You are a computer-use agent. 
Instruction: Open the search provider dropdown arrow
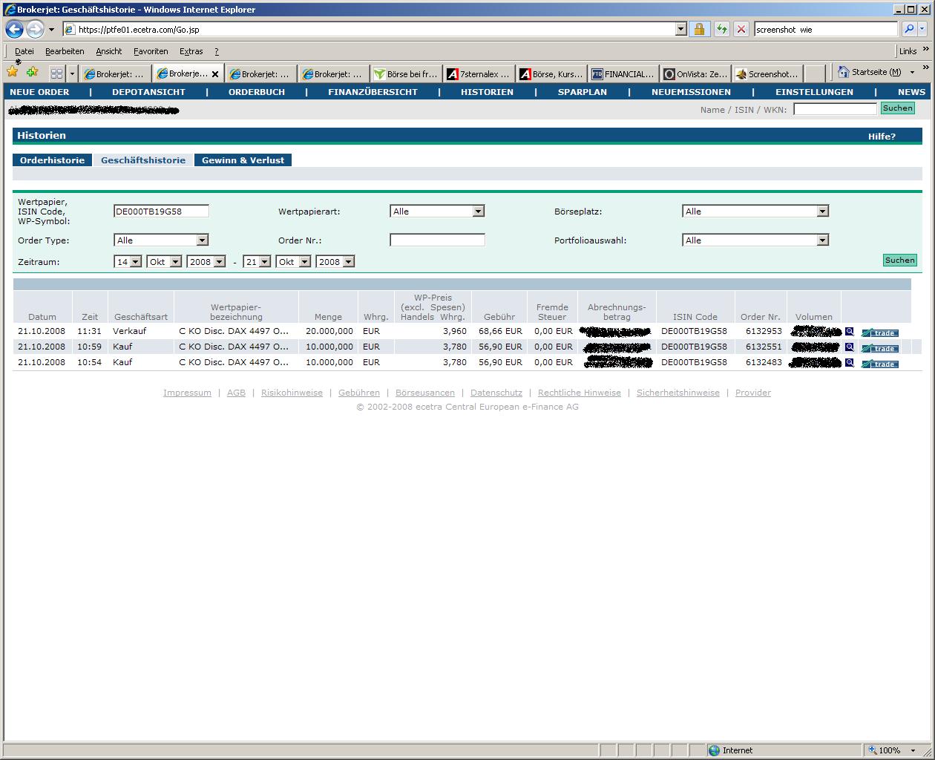point(922,29)
